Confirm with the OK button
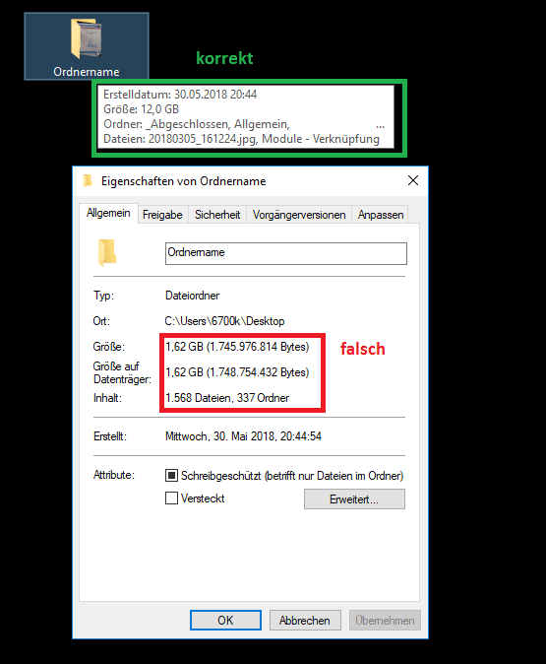 225,621
